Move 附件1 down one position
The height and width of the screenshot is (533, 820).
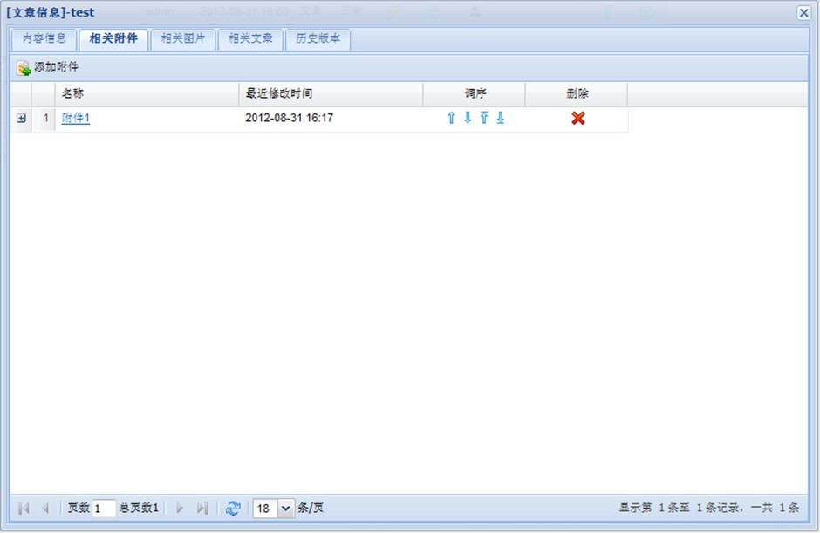click(468, 119)
